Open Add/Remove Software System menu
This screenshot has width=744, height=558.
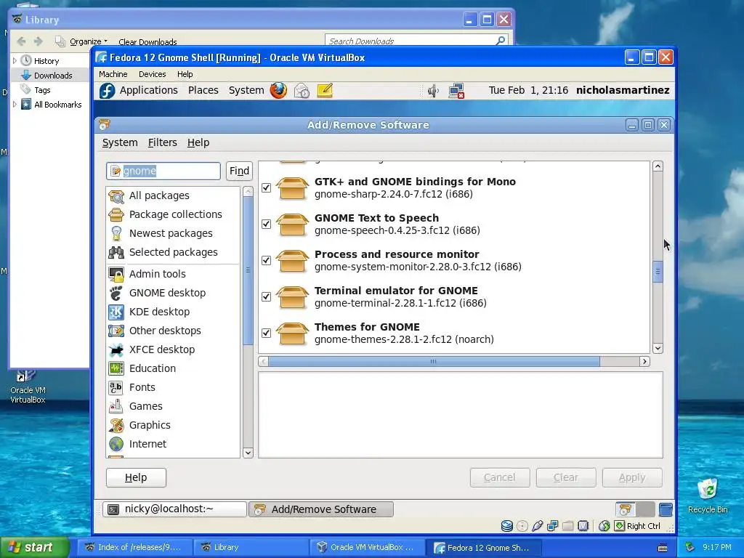point(120,142)
